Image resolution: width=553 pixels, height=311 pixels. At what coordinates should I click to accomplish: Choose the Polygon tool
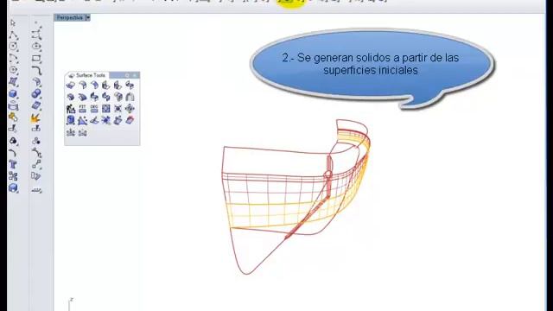[13, 70]
